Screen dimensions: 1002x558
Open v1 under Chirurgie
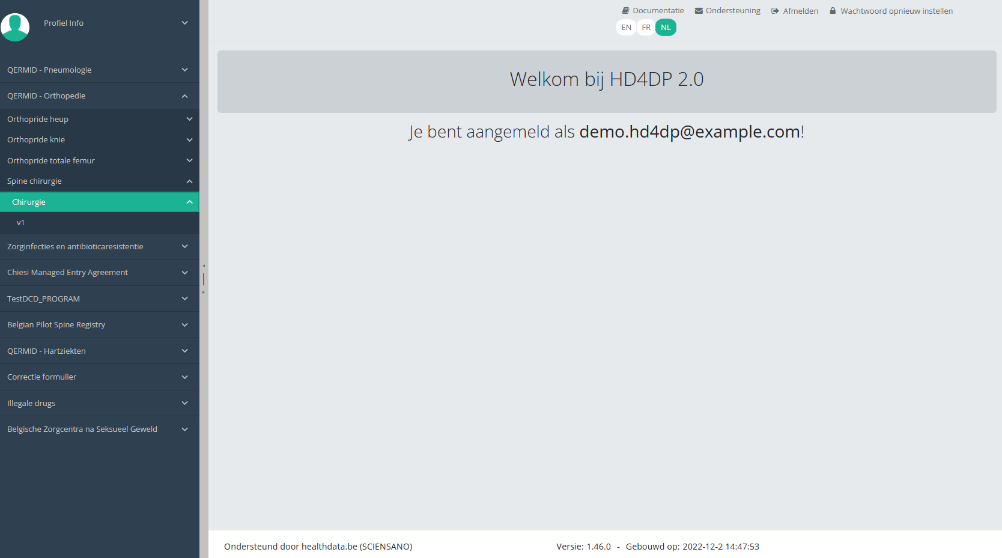click(21, 223)
